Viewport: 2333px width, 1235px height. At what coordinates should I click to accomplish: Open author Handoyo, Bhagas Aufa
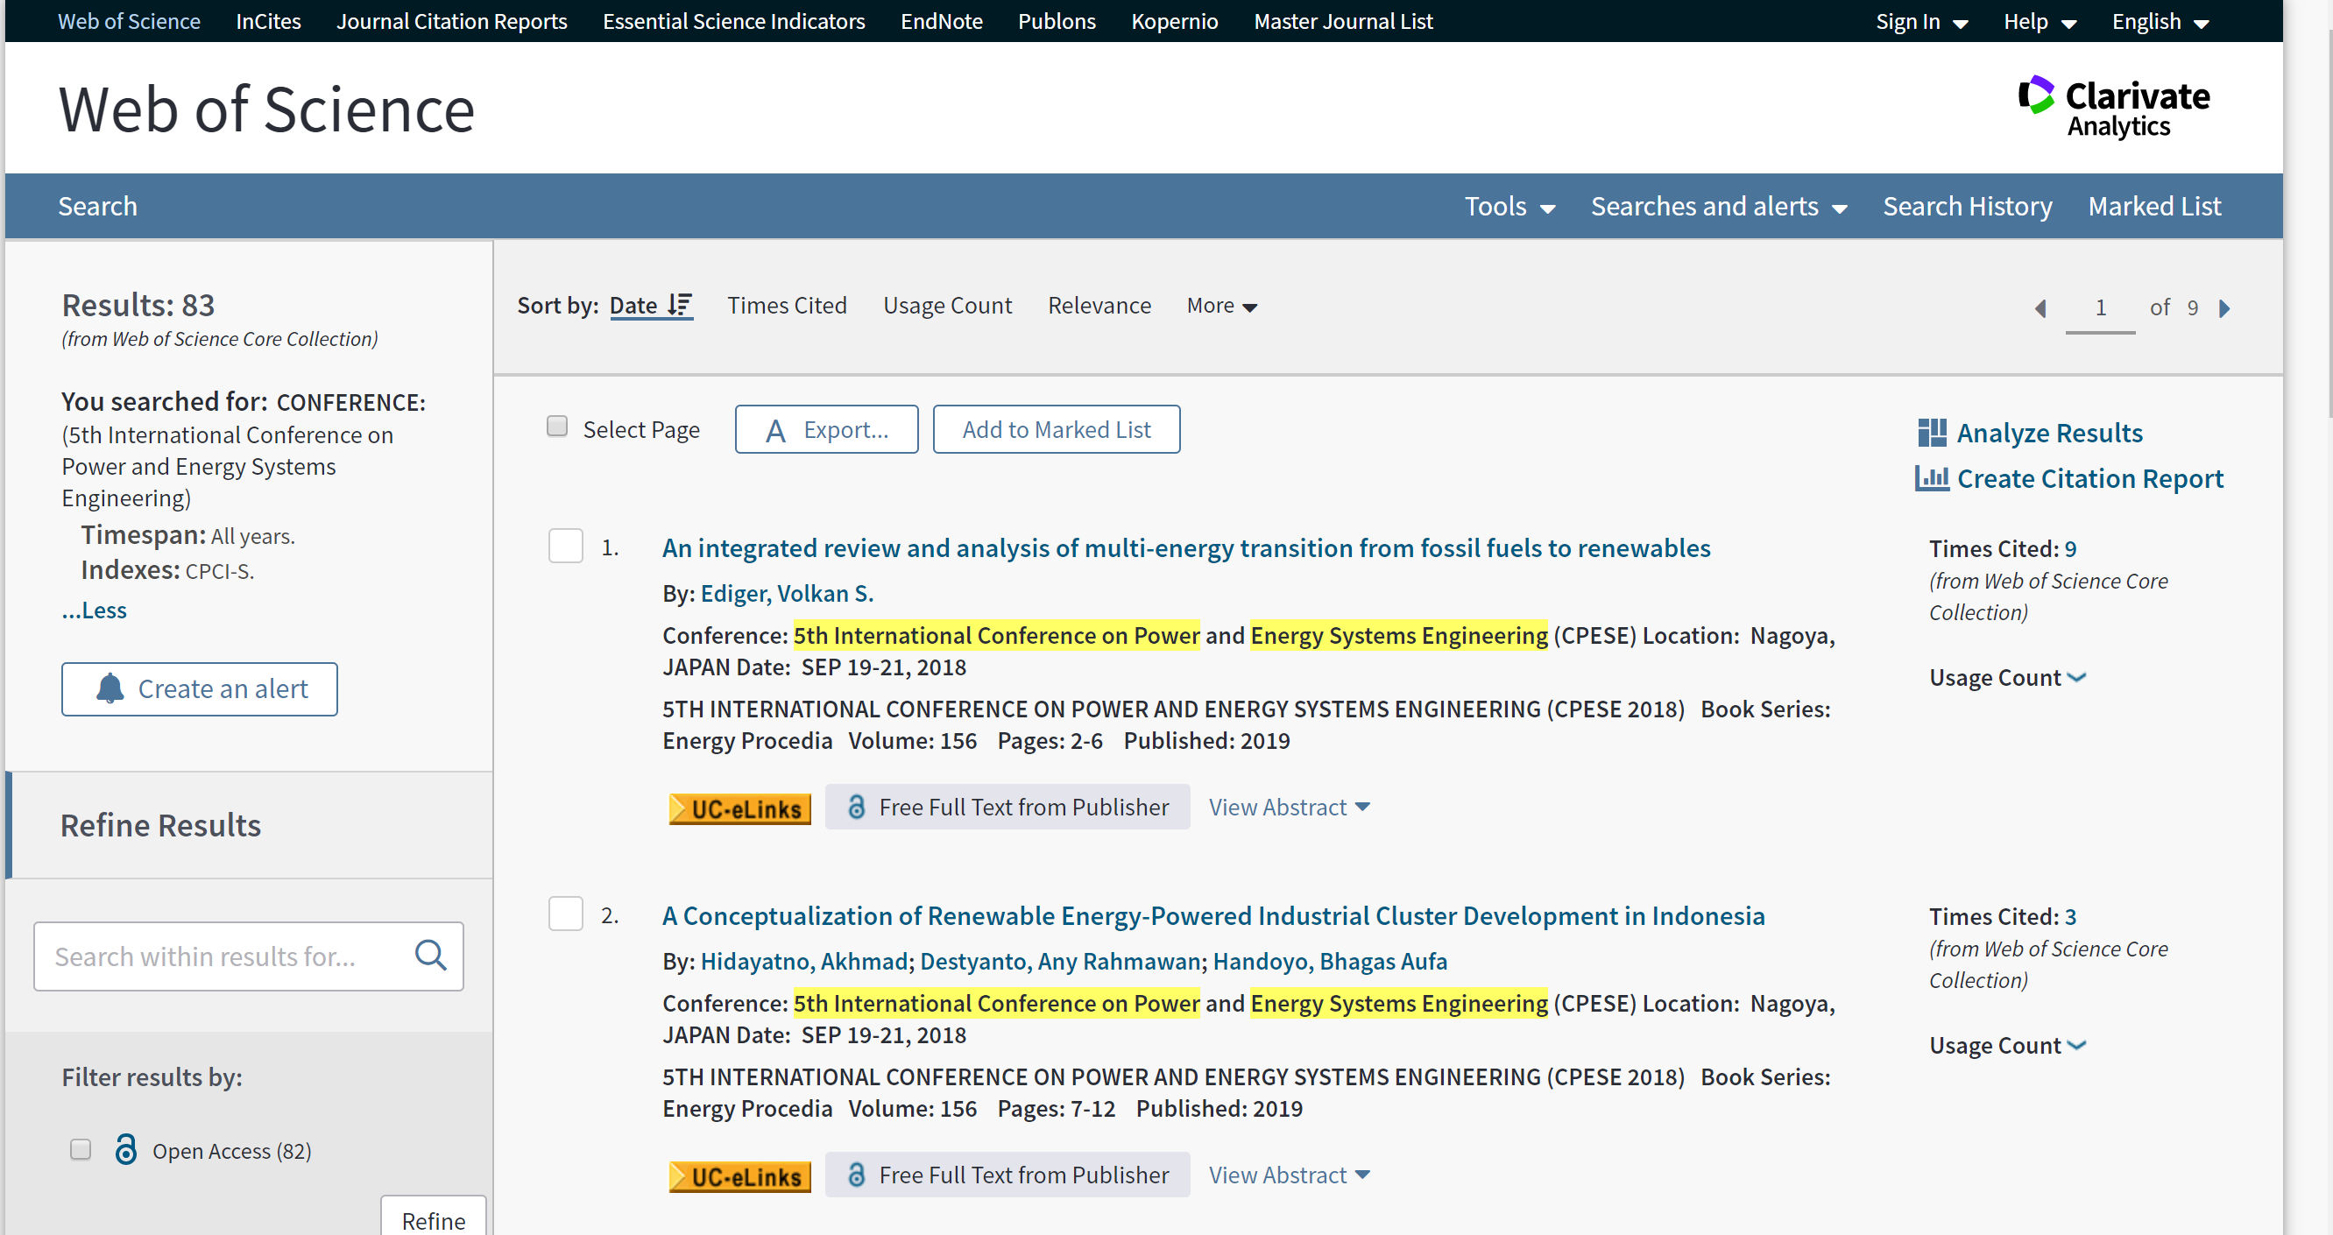coord(1329,961)
